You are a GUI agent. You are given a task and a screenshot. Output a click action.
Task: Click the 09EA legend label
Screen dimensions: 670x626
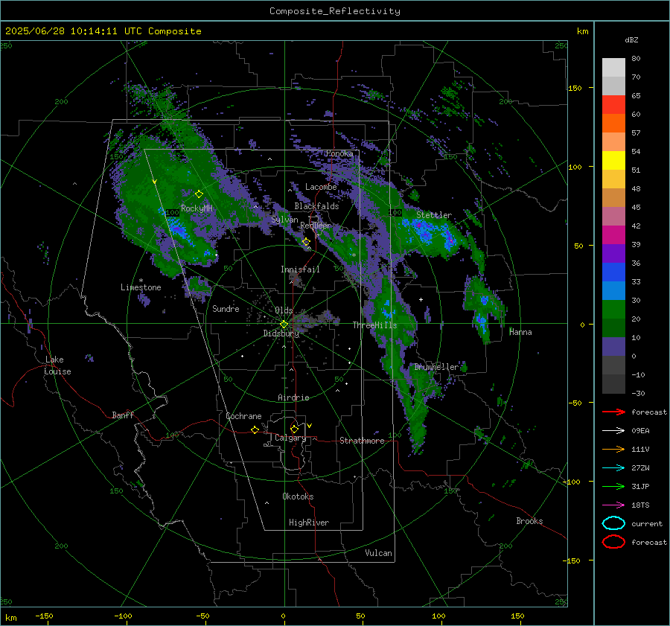[x=640, y=431]
